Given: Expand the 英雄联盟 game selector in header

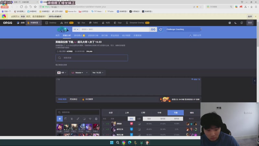Looking at the screenshot, I should point(34,23).
